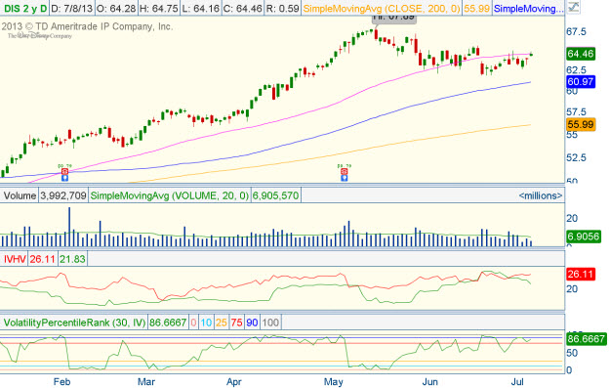Click the Apr label on time axis
Screen dimensions: 610x388
234,382
